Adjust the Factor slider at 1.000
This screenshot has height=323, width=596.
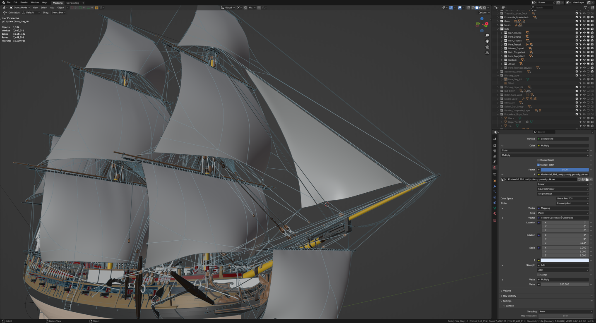[565, 170]
